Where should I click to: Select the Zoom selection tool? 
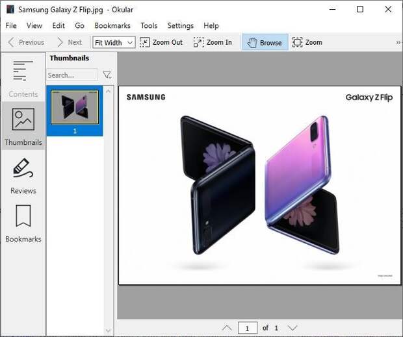click(307, 42)
